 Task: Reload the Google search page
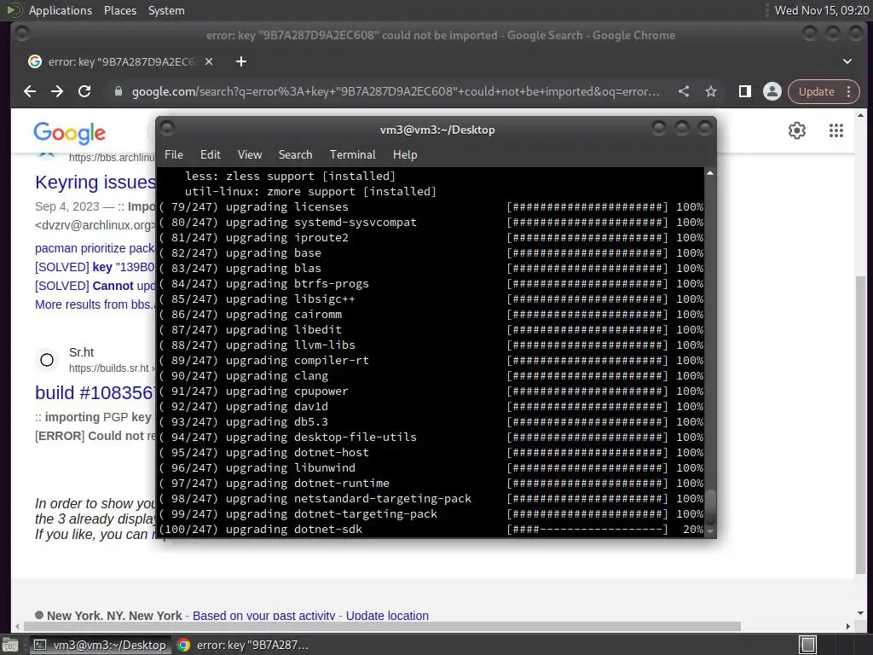click(84, 91)
